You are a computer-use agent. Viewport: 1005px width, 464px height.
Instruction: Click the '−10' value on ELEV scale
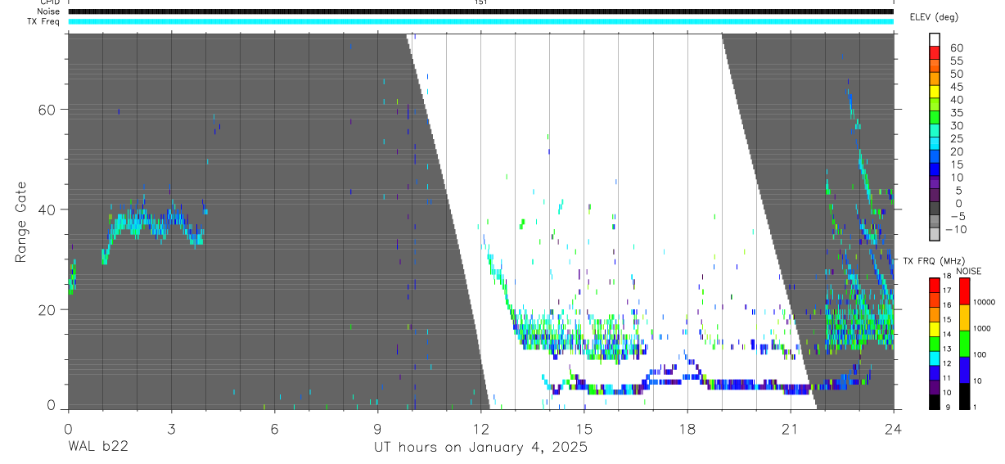click(x=957, y=229)
